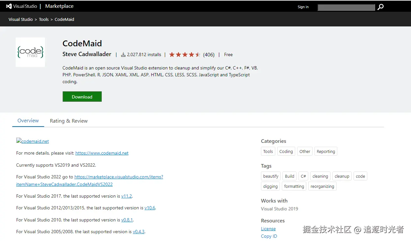Viewport: 411px width, 241px height.
Task: Click the Free price label
Action: click(228, 55)
